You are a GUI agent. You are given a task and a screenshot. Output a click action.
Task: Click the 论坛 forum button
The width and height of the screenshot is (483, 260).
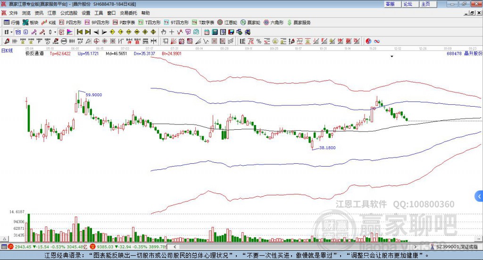tap(410, 4)
